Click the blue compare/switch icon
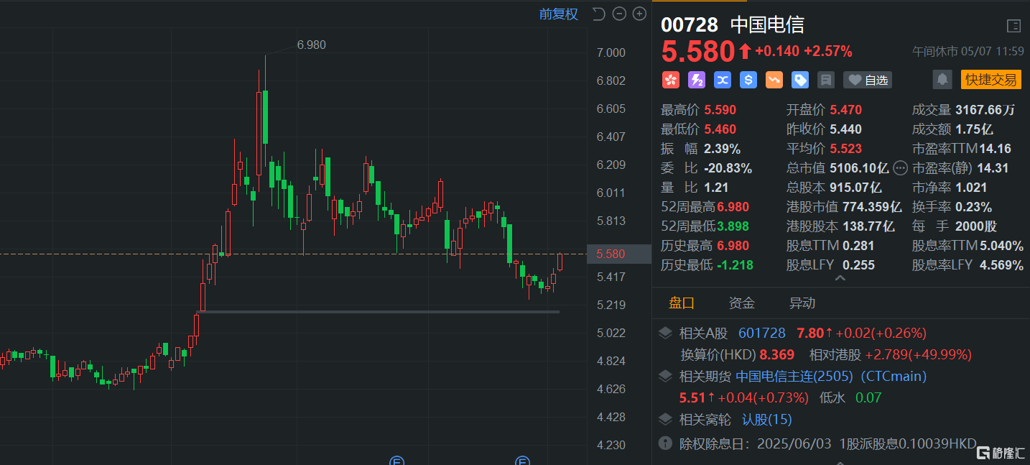 click(x=722, y=80)
